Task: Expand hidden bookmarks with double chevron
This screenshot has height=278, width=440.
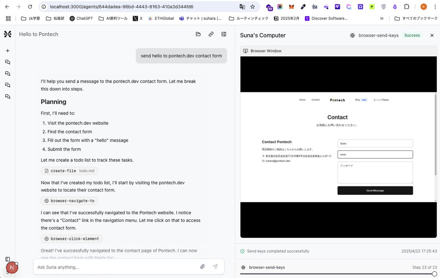Action: (382, 18)
